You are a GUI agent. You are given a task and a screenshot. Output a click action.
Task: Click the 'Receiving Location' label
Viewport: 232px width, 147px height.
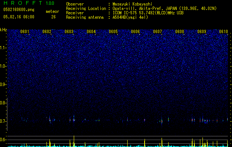(x=86, y=8)
